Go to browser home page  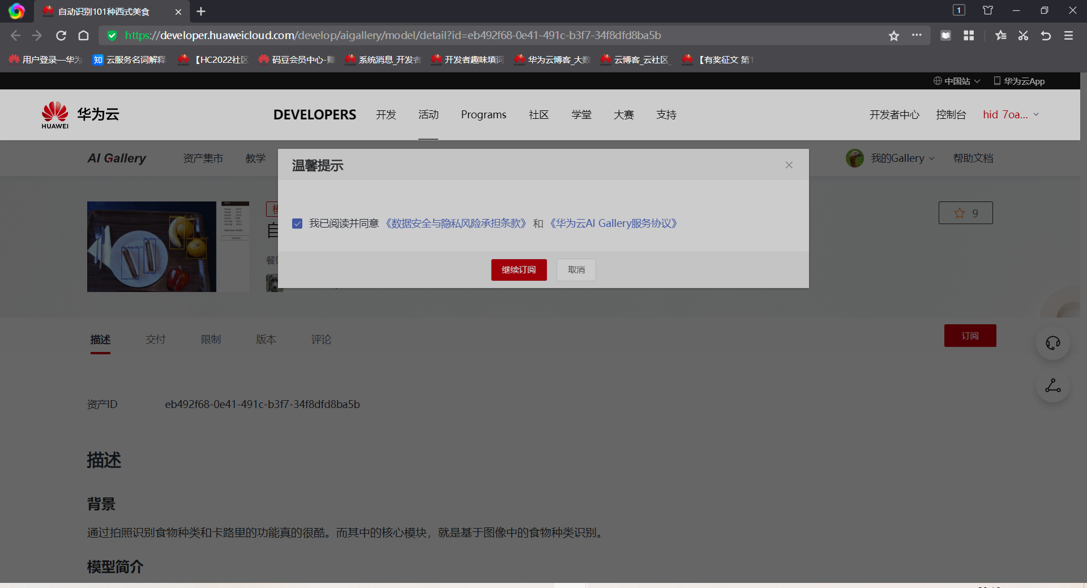[83, 36]
